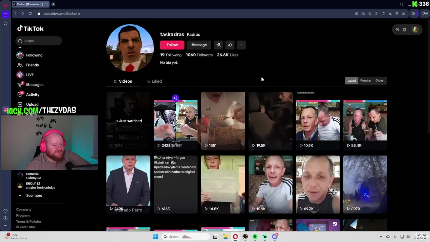Go to the Following feed in sidebar
Image resolution: width=430 pixels, height=242 pixels.
tap(30, 55)
